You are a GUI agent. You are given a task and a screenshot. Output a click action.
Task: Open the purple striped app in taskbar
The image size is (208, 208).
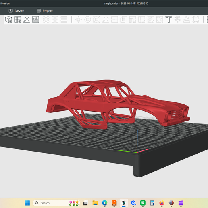(x=181, y=203)
